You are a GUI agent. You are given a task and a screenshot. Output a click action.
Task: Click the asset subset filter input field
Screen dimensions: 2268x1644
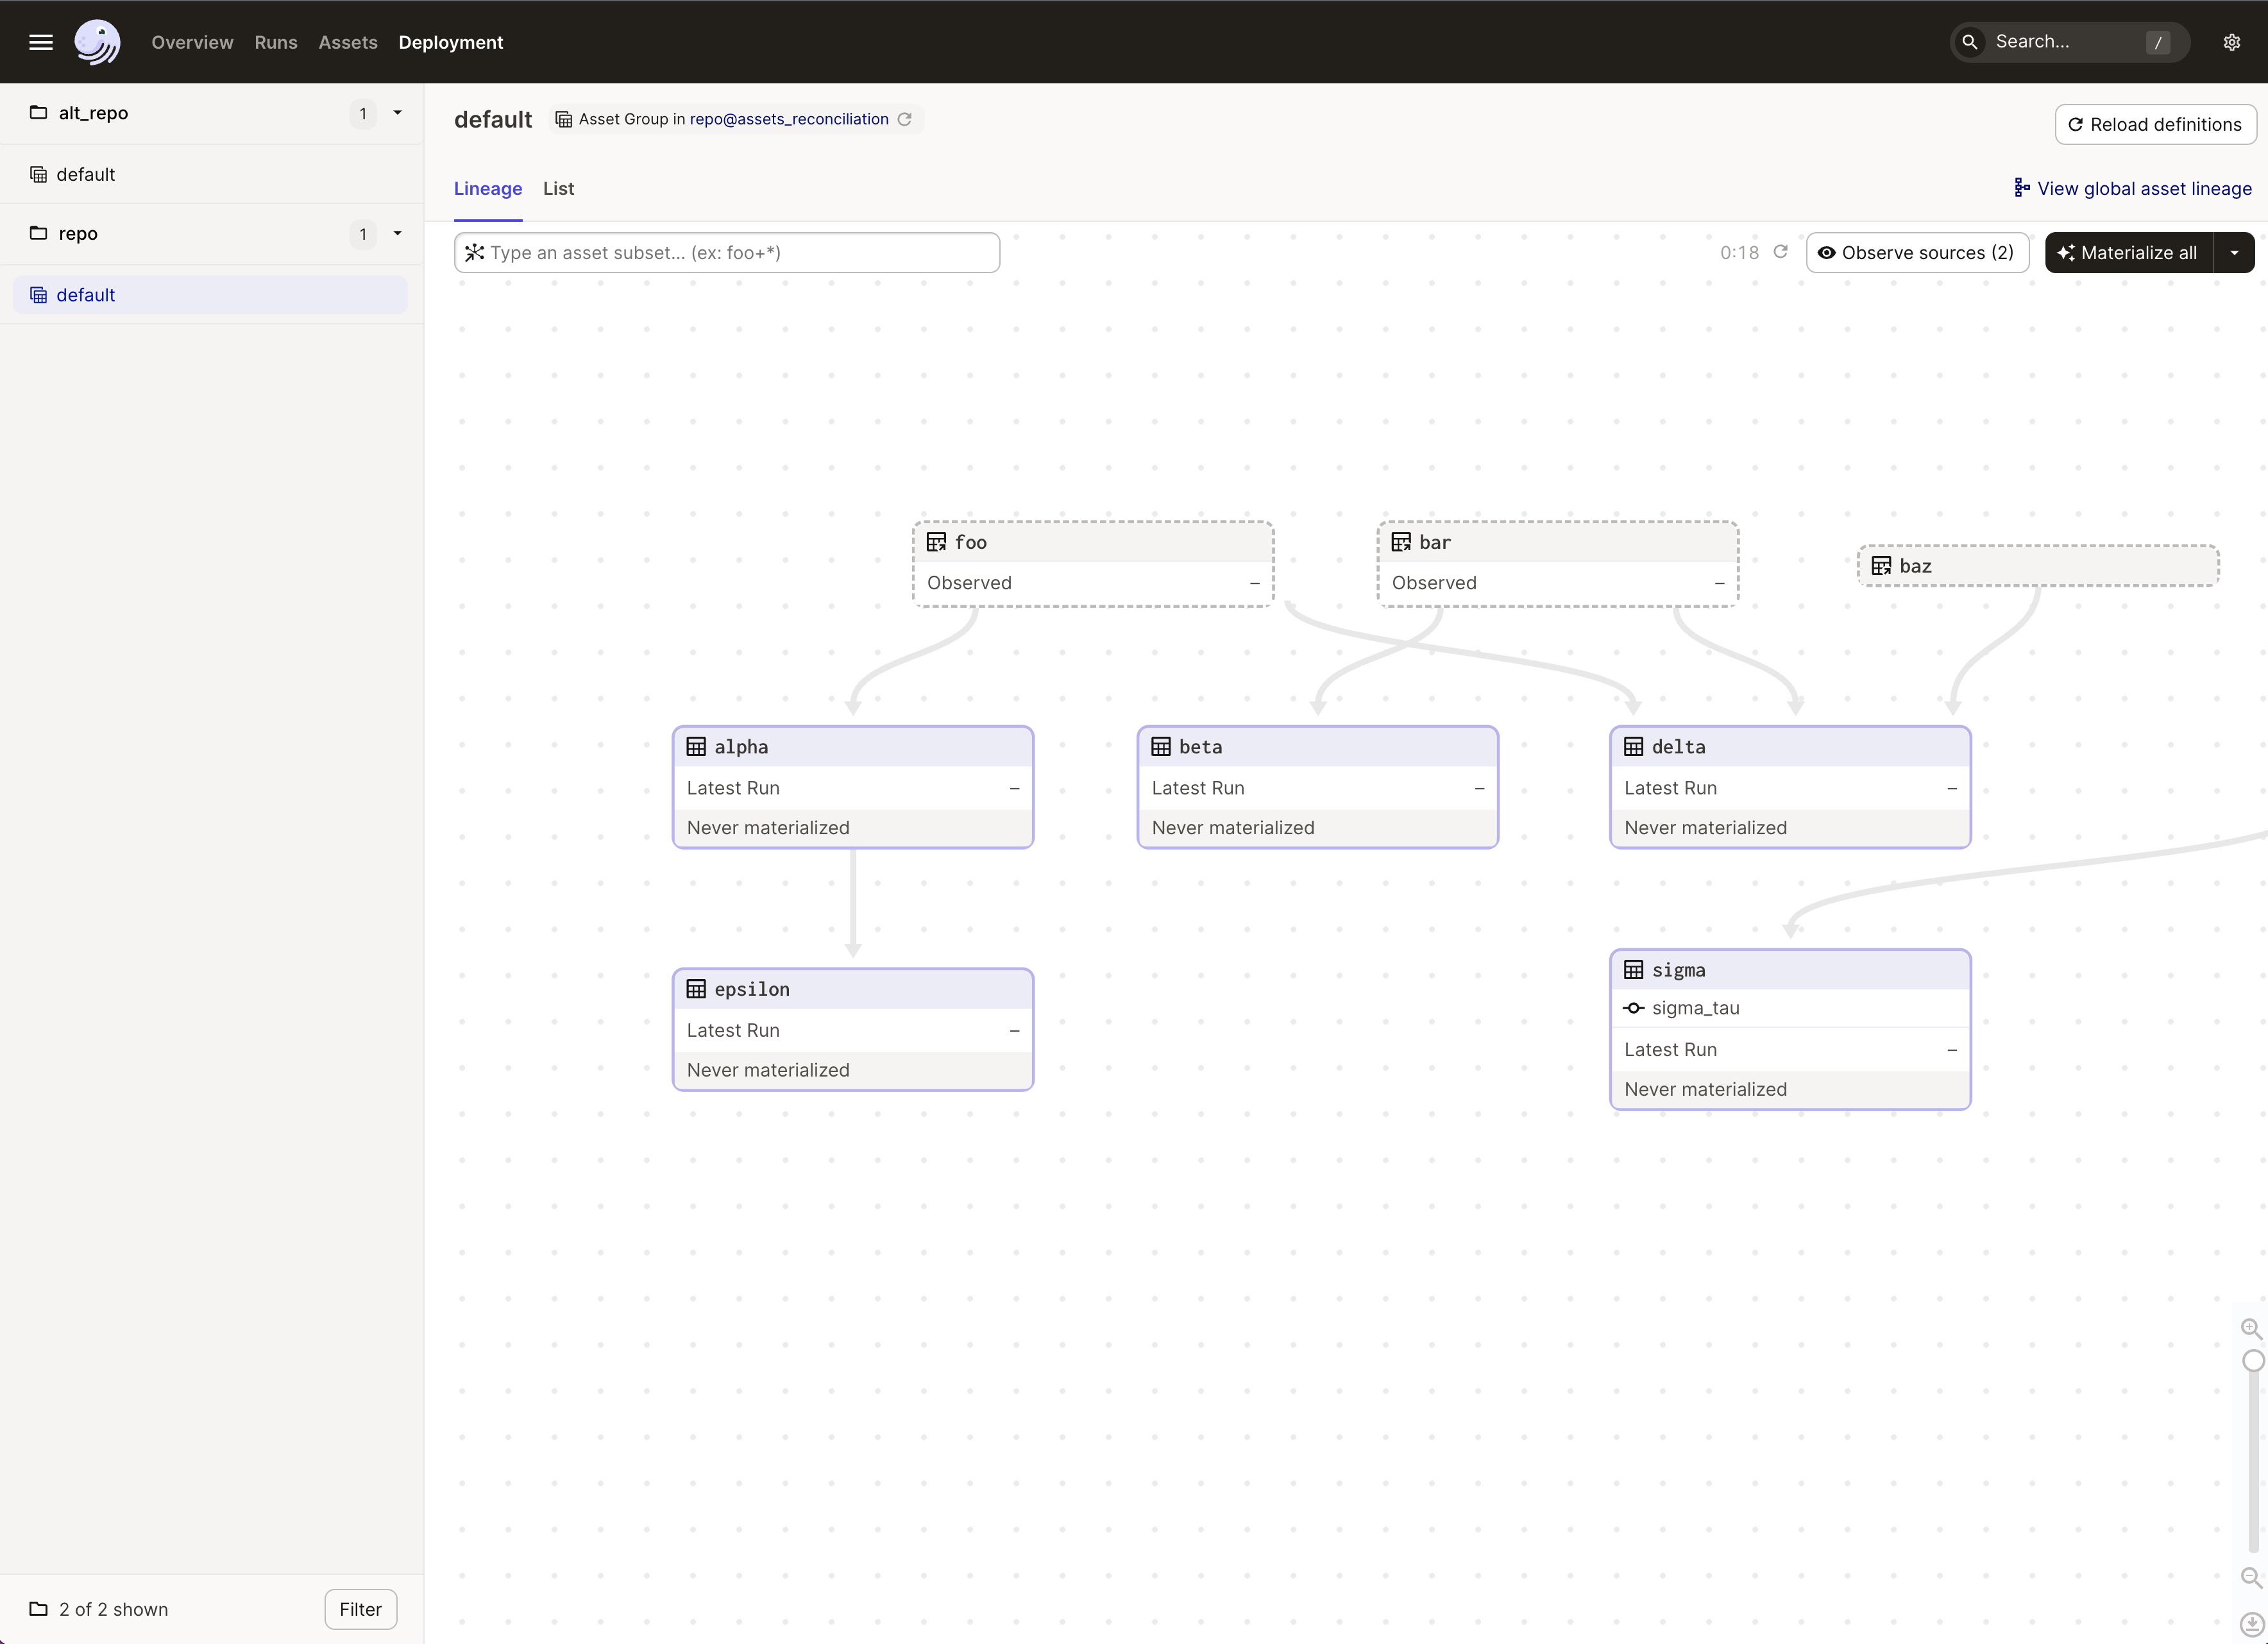727,252
